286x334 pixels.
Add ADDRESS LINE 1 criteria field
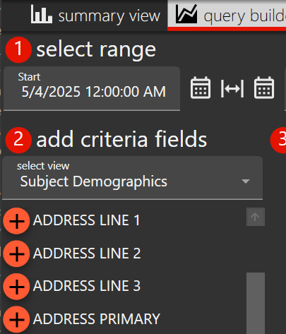[x=16, y=221]
